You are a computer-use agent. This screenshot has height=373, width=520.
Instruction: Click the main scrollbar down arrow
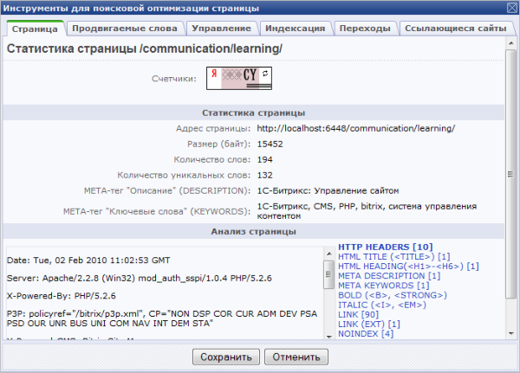point(510,333)
